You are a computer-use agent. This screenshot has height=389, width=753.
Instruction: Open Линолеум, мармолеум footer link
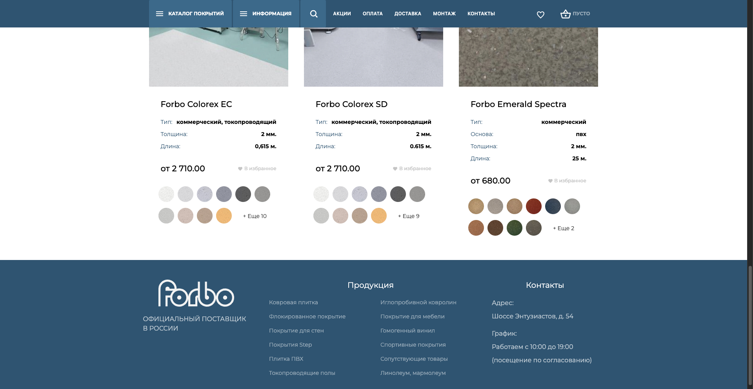[x=413, y=373]
